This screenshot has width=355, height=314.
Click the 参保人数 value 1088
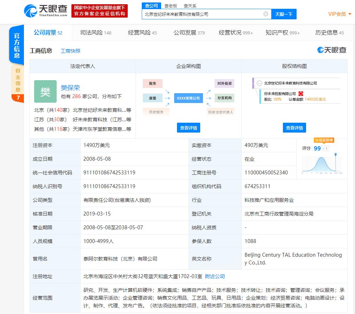pos(250,241)
